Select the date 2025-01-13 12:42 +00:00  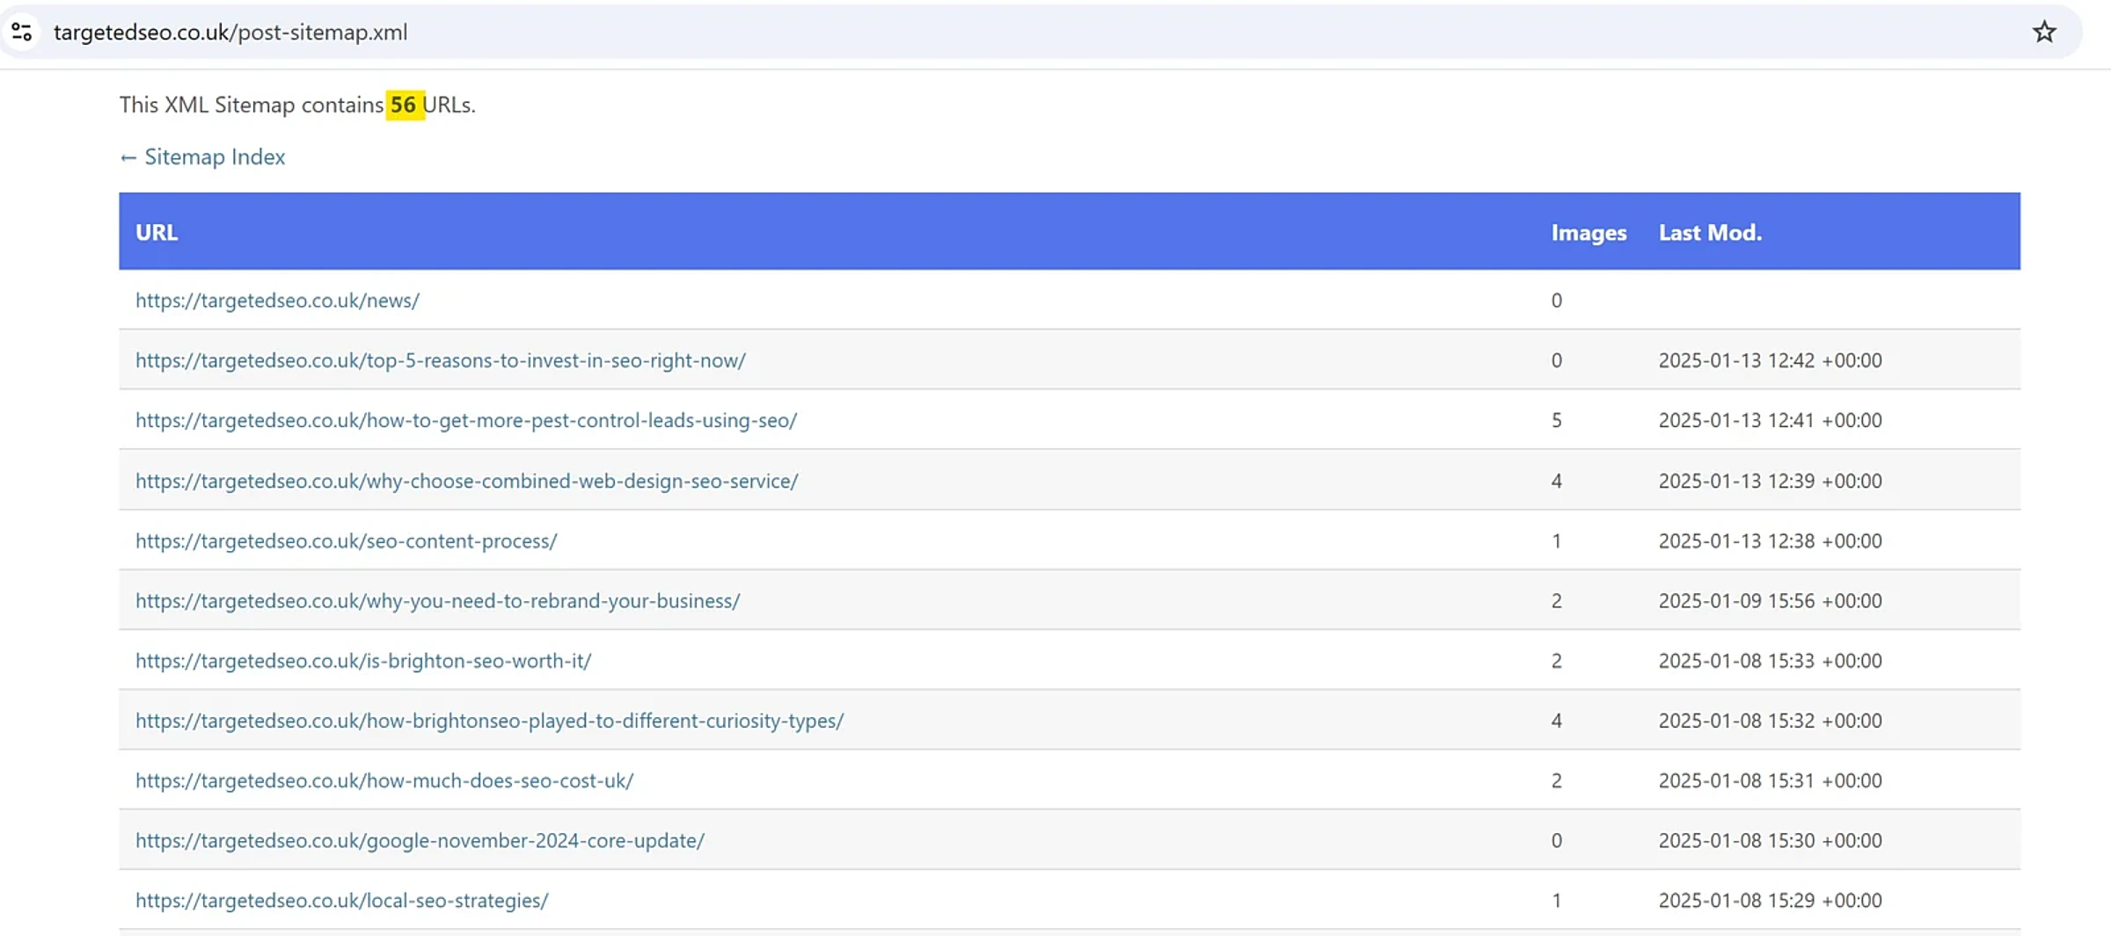(1770, 360)
